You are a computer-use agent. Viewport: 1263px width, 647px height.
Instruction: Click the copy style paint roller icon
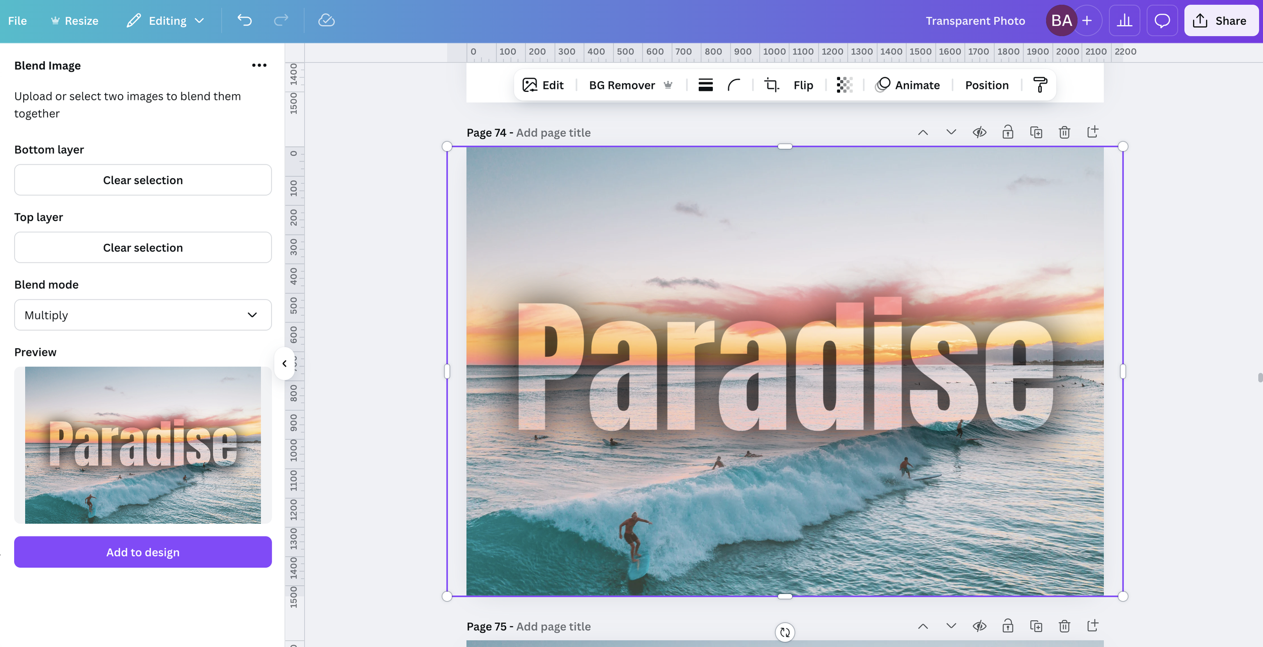click(x=1040, y=85)
